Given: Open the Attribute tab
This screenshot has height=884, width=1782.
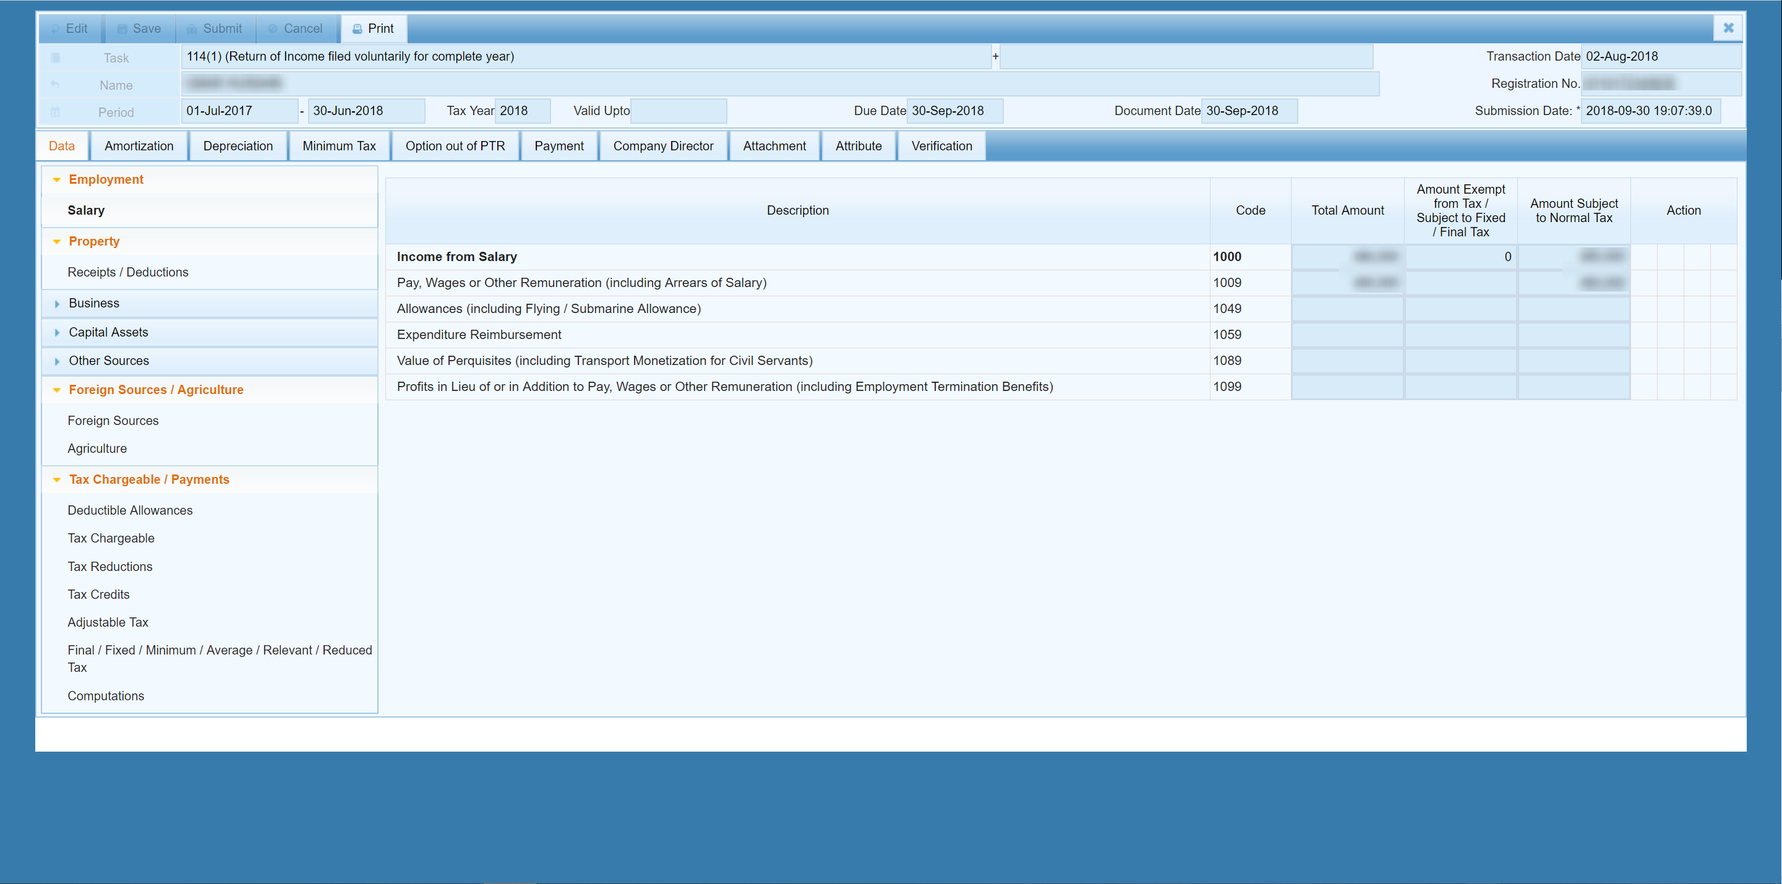Looking at the screenshot, I should tap(859, 146).
